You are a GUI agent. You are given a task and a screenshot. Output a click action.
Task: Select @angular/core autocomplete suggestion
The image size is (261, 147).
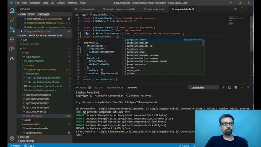point(164,49)
